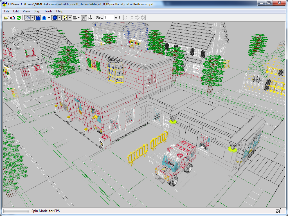Expand the primitive substitution dropdown arrow
This screenshot has height=216, width=288.
point(49,18)
